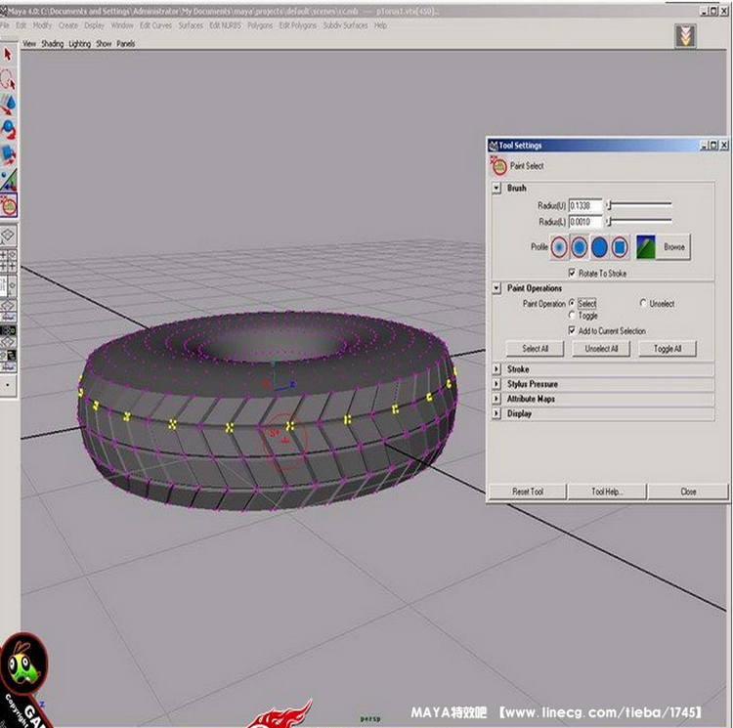This screenshot has height=728, width=733.
Task: Click the brush shape image thumbnail
Action: tap(646, 247)
